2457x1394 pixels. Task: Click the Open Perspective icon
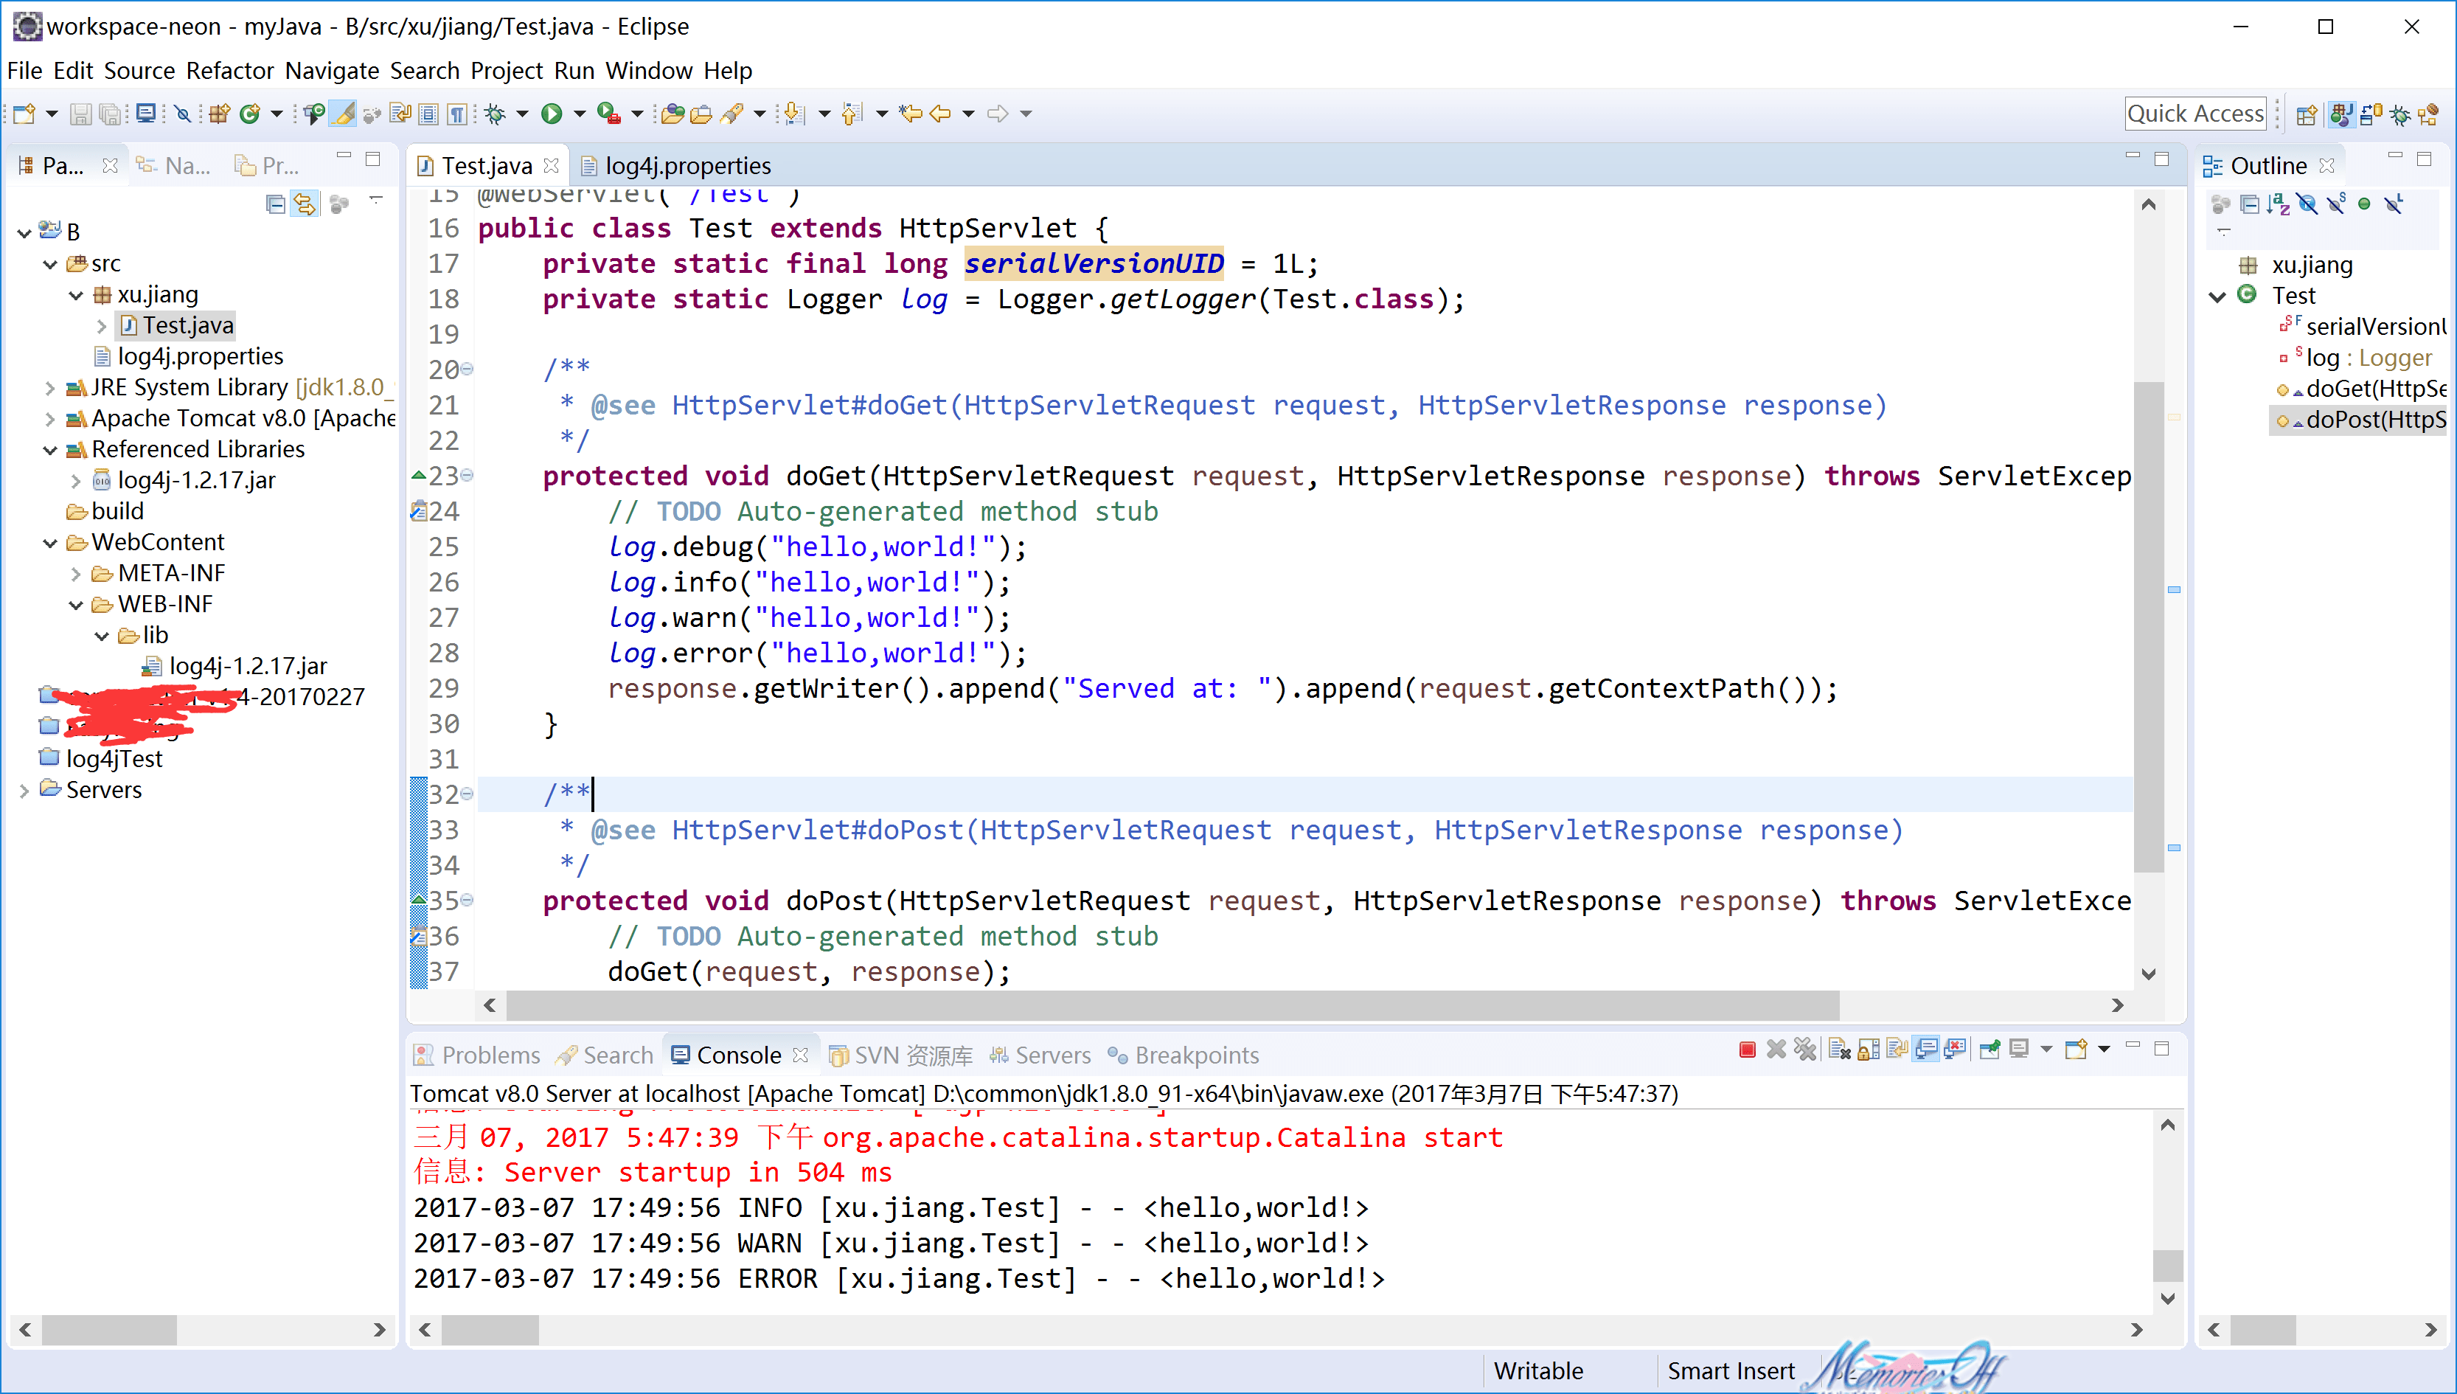click(2306, 115)
